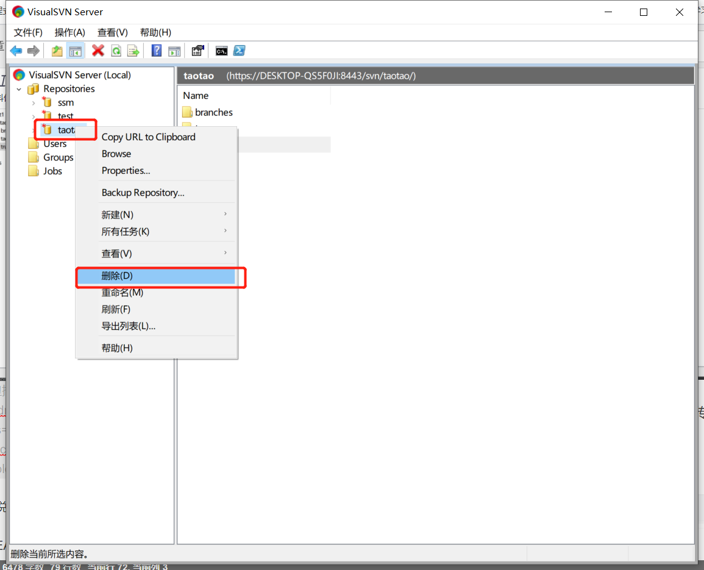Click the Export List toolbar icon
Screen dimensions: 704x570
click(x=133, y=51)
